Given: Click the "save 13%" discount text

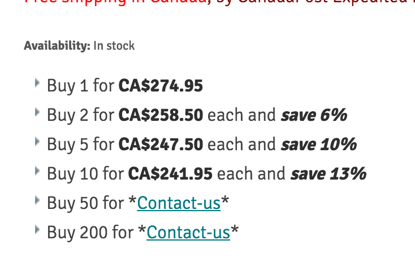Looking at the screenshot, I should coord(328,173).
